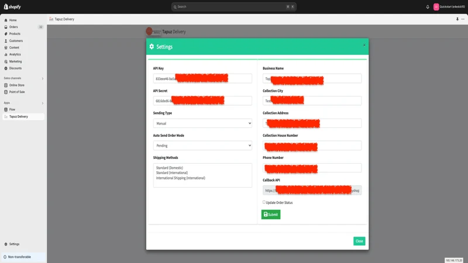468x263 pixels.
Task: Open Tapuz Delivery app in sidebar
Action: [23, 116]
